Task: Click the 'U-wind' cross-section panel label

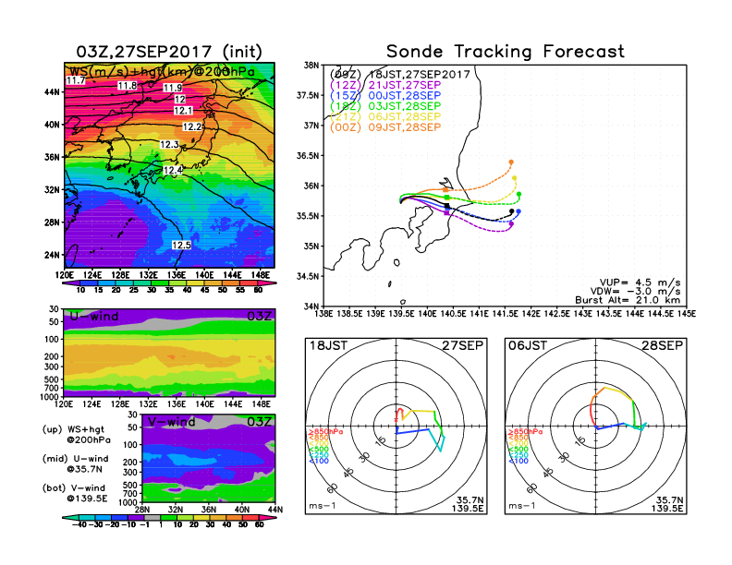Action: point(94,317)
